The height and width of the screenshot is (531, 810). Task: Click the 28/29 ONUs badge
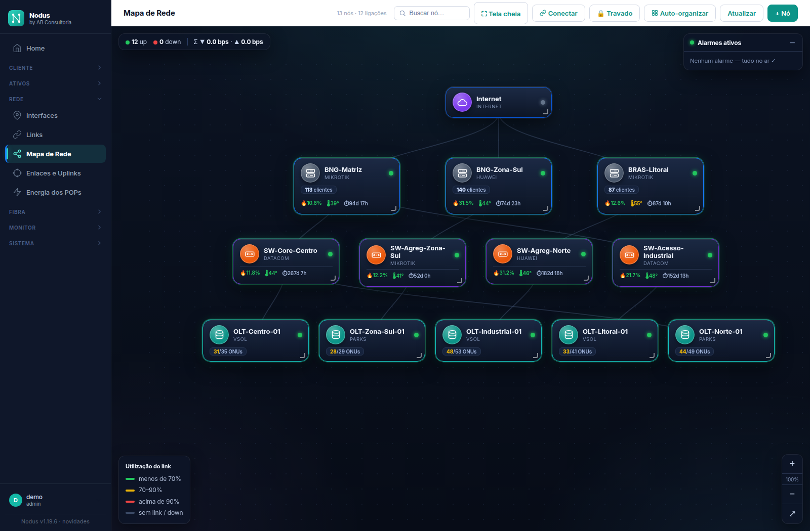point(345,351)
